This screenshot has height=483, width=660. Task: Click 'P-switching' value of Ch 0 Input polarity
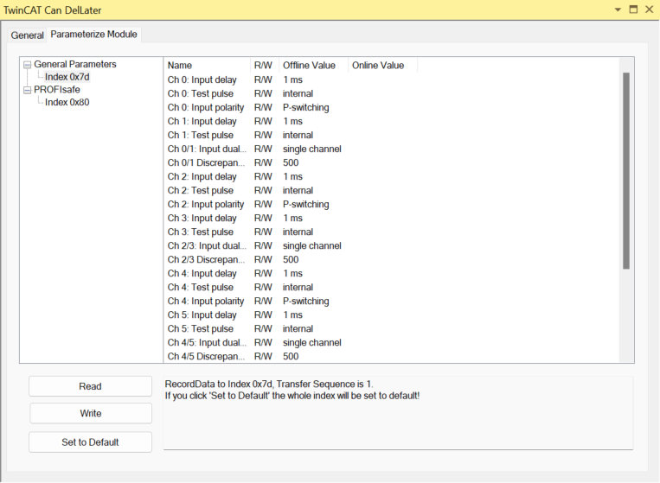[305, 108]
